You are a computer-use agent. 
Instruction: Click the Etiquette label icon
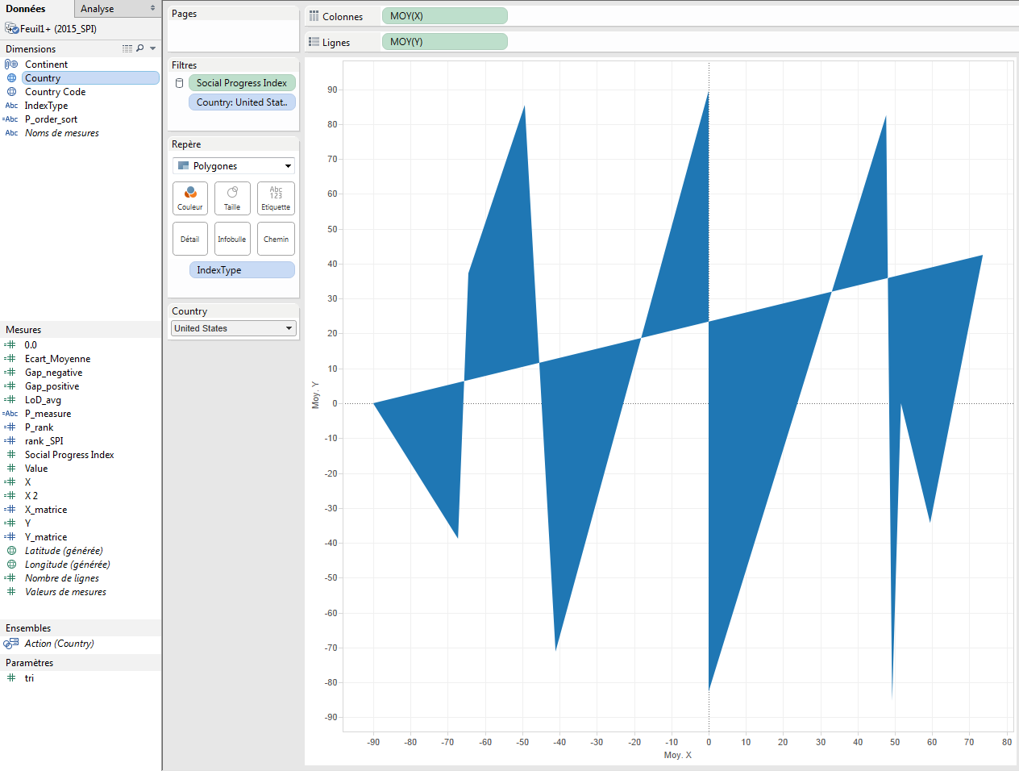[x=276, y=198]
